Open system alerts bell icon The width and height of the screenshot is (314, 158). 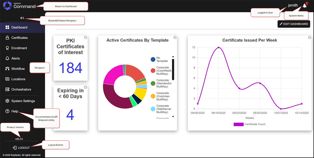pyautogui.click(x=305, y=6)
